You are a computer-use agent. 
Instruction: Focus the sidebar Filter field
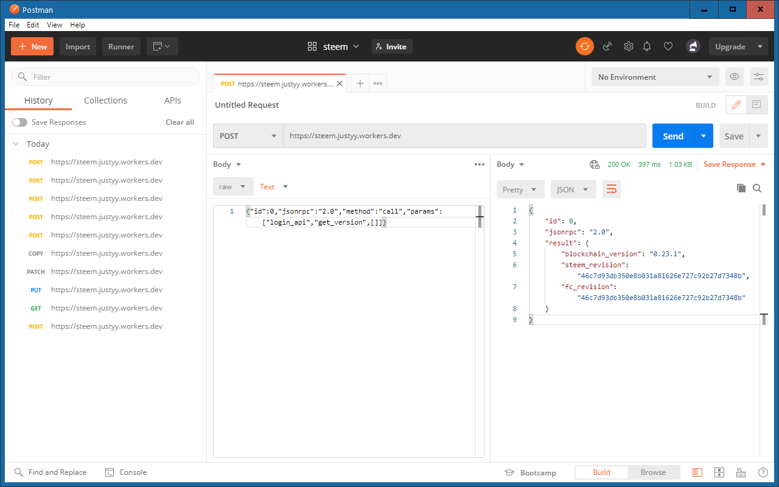pyautogui.click(x=105, y=77)
